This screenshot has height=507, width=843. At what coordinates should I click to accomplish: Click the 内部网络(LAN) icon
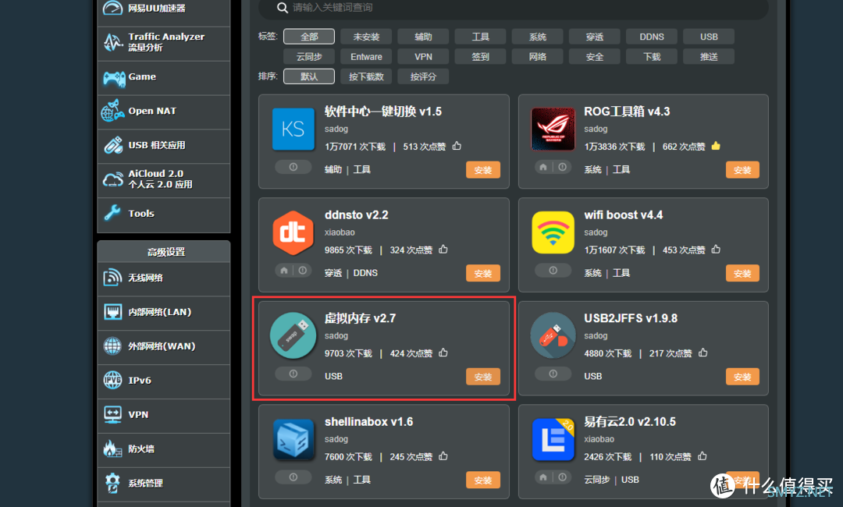pos(113,312)
